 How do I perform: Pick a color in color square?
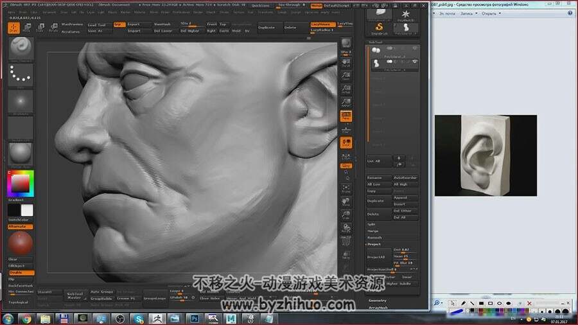[21, 183]
